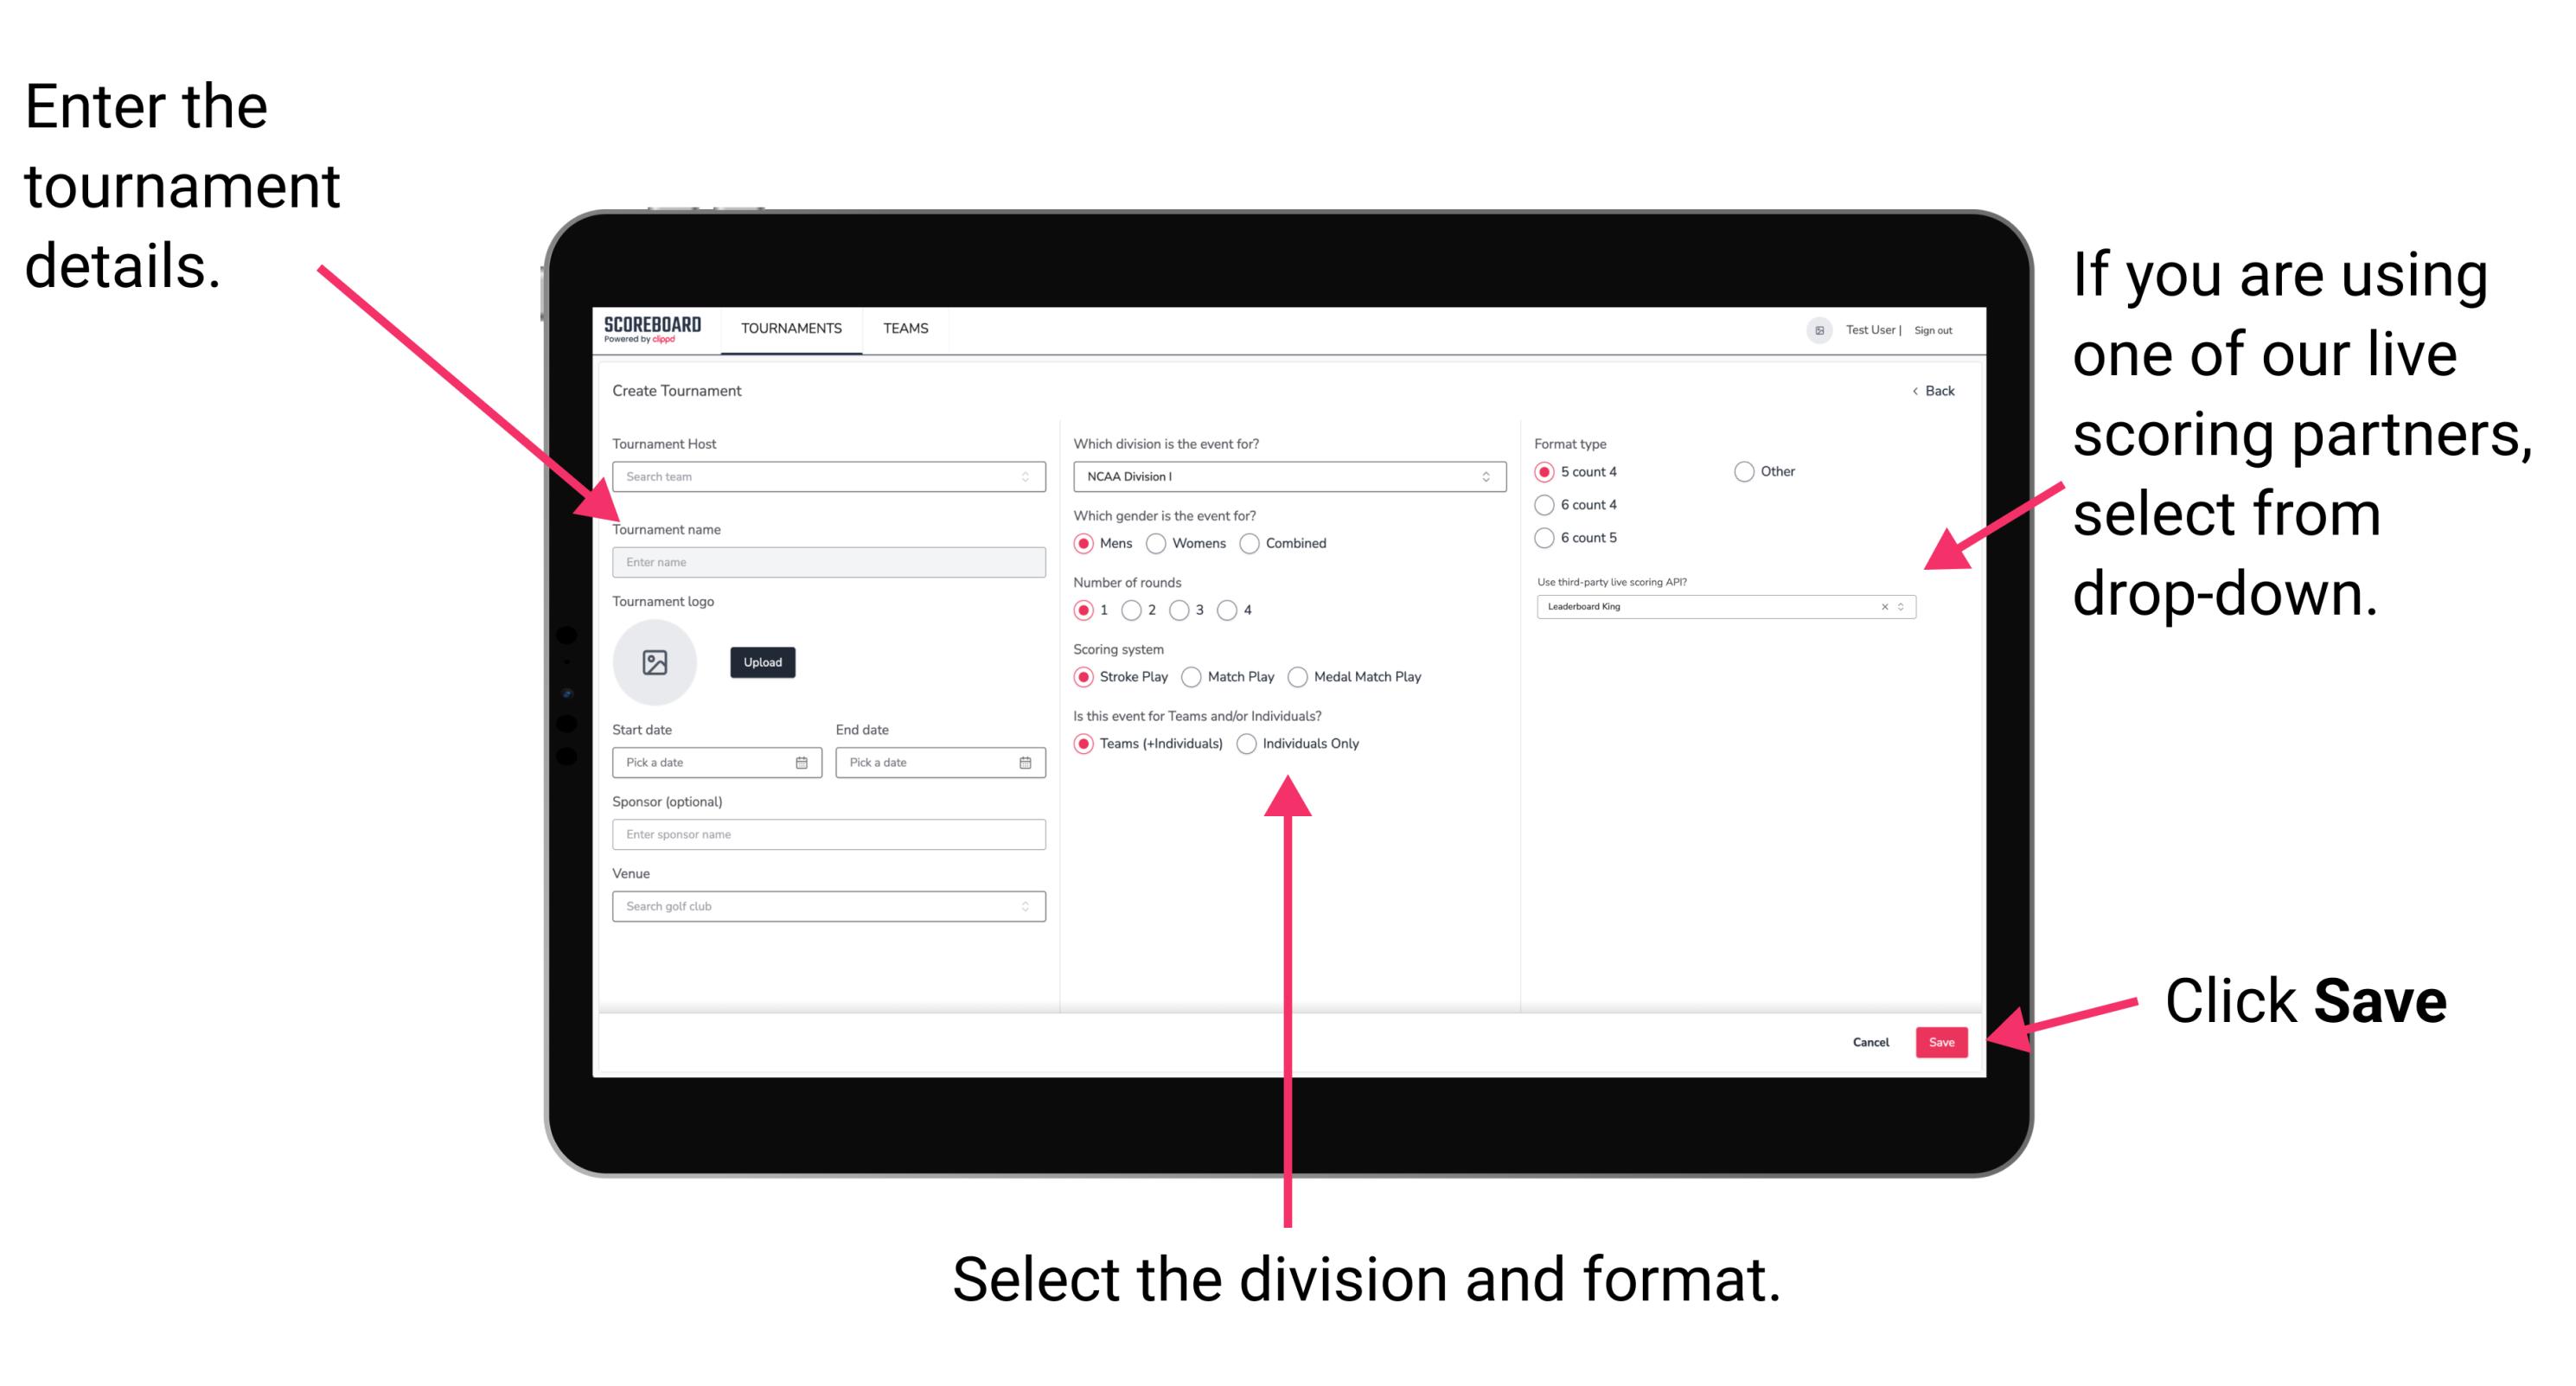2576x1386 pixels.
Task: Click the live scoring API clear icon
Action: tap(1880, 608)
